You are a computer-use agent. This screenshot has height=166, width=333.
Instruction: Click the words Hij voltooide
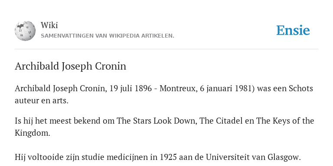[x=36, y=157]
